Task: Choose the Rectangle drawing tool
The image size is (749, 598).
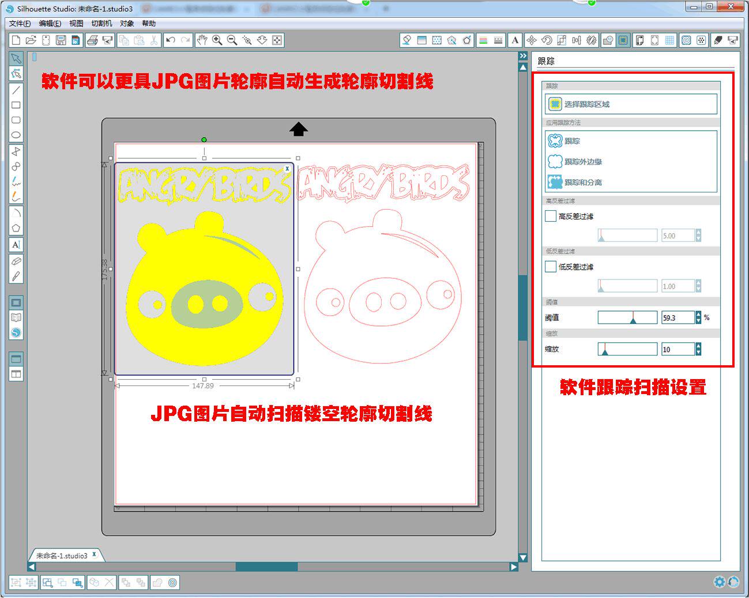Action: [x=16, y=105]
